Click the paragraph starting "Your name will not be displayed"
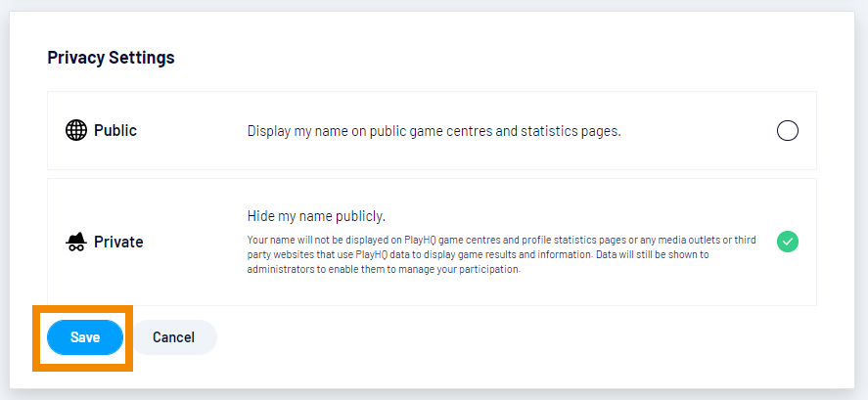 [x=502, y=255]
